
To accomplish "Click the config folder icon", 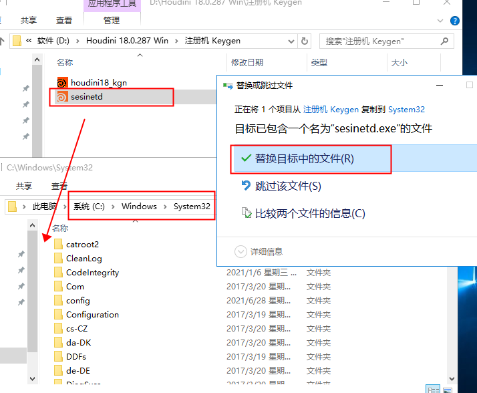I will [58, 300].
